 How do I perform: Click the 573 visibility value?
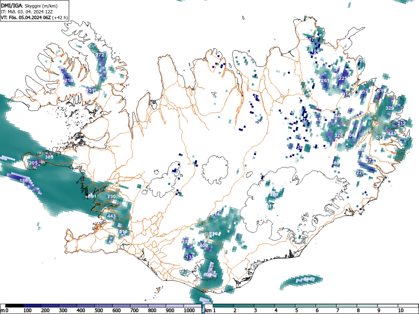380,137
